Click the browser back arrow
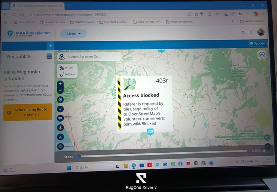 (6, 15)
